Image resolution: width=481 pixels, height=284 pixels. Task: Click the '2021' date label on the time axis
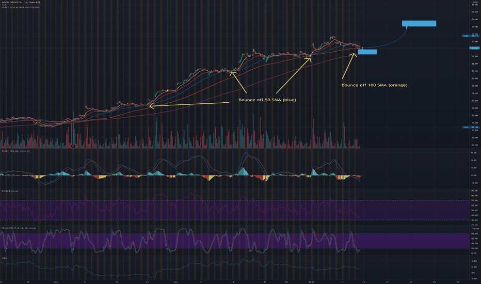312,281
